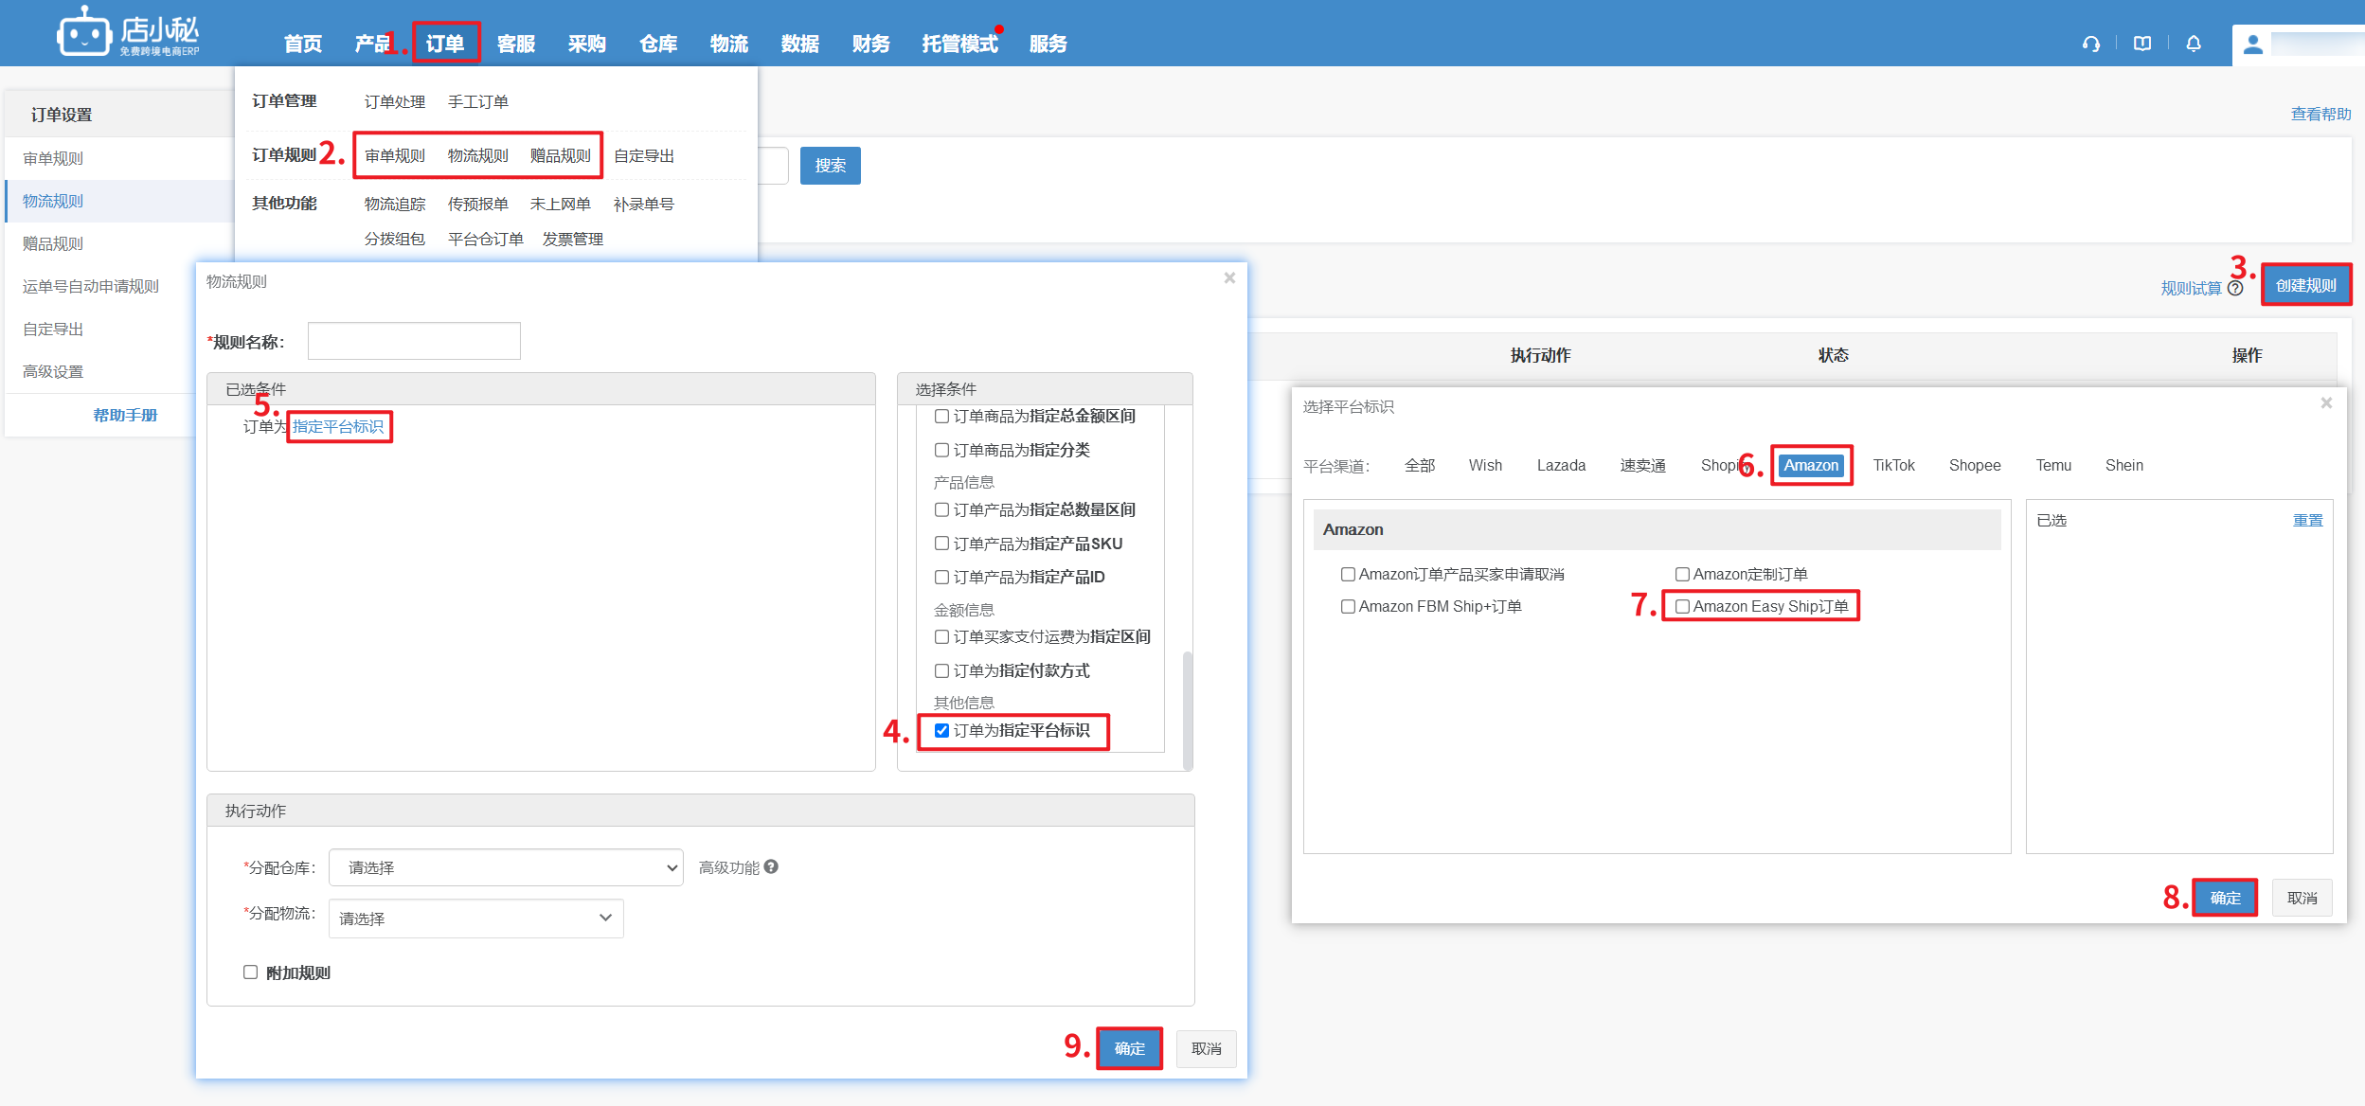Click the 指定平台标识 link
This screenshot has width=2365, height=1106.
point(338,426)
